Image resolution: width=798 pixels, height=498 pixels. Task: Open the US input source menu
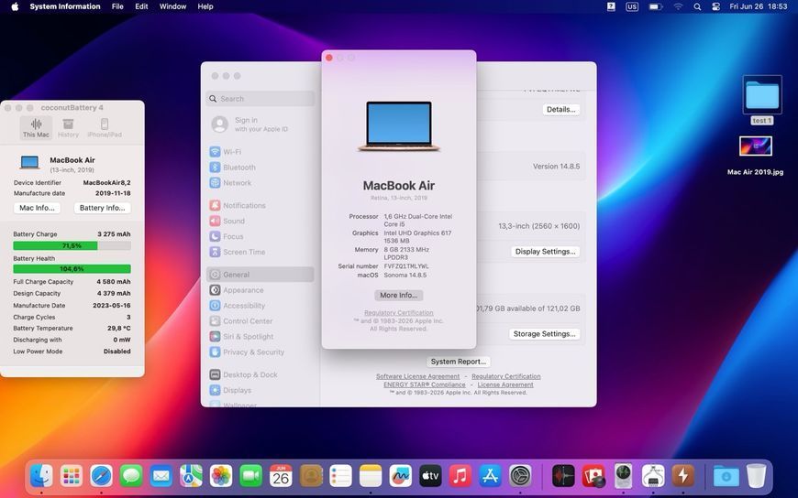tap(632, 6)
